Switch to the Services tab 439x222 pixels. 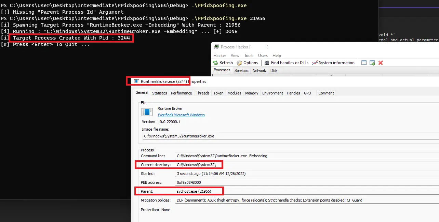[241, 71]
